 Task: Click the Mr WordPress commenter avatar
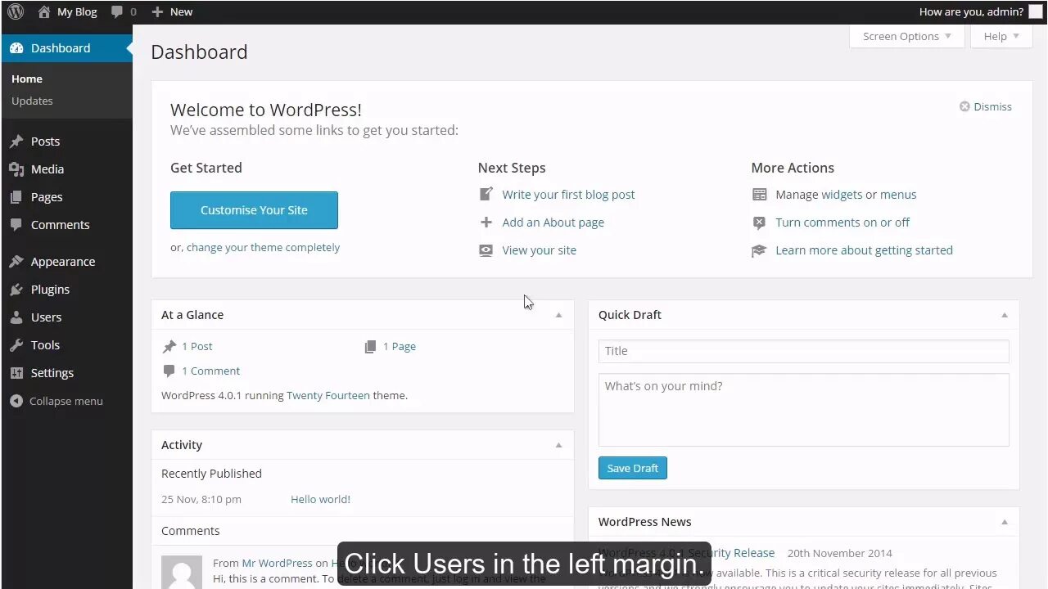[182, 572]
